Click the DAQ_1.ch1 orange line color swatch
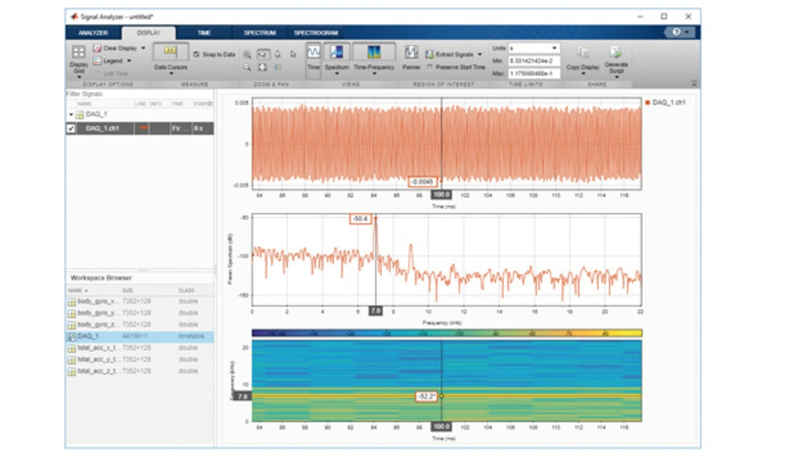805x453 pixels. coord(144,129)
